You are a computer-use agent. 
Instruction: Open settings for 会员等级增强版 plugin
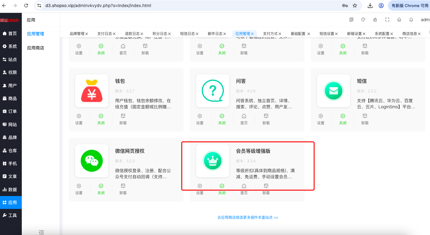coord(200,189)
